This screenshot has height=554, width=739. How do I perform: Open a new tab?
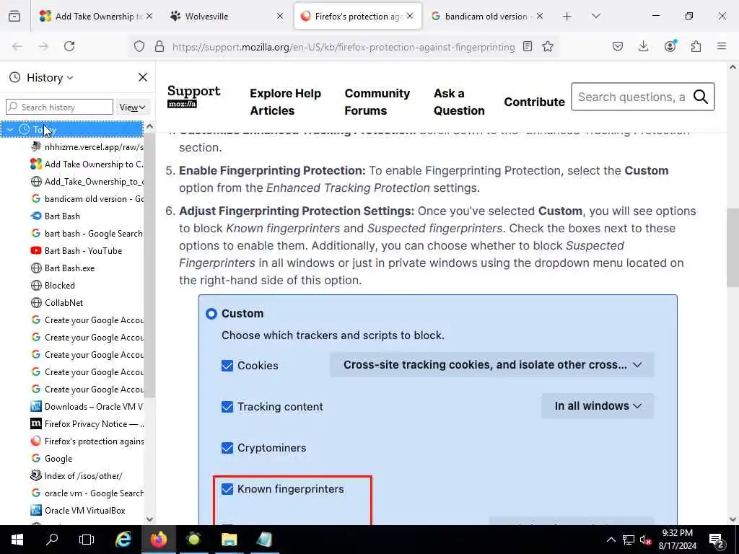click(x=567, y=17)
